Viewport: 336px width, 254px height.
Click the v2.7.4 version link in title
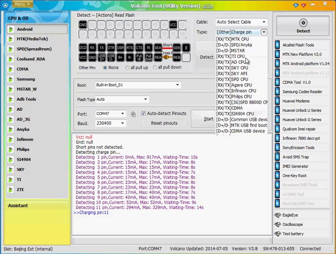pyautogui.click(x=208, y=6)
